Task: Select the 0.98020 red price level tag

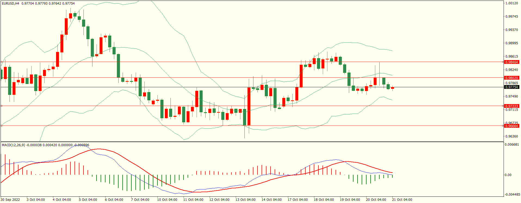Action: click(x=511, y=78)
